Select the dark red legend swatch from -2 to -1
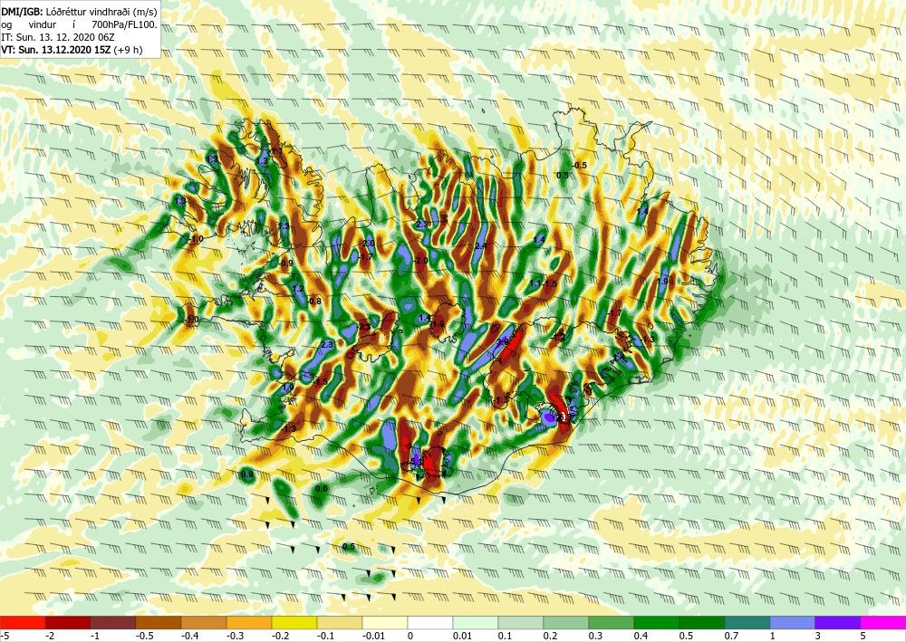 click(x=68, y=622)
